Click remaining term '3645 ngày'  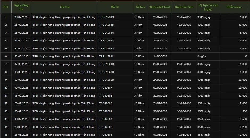coord(204,17)
